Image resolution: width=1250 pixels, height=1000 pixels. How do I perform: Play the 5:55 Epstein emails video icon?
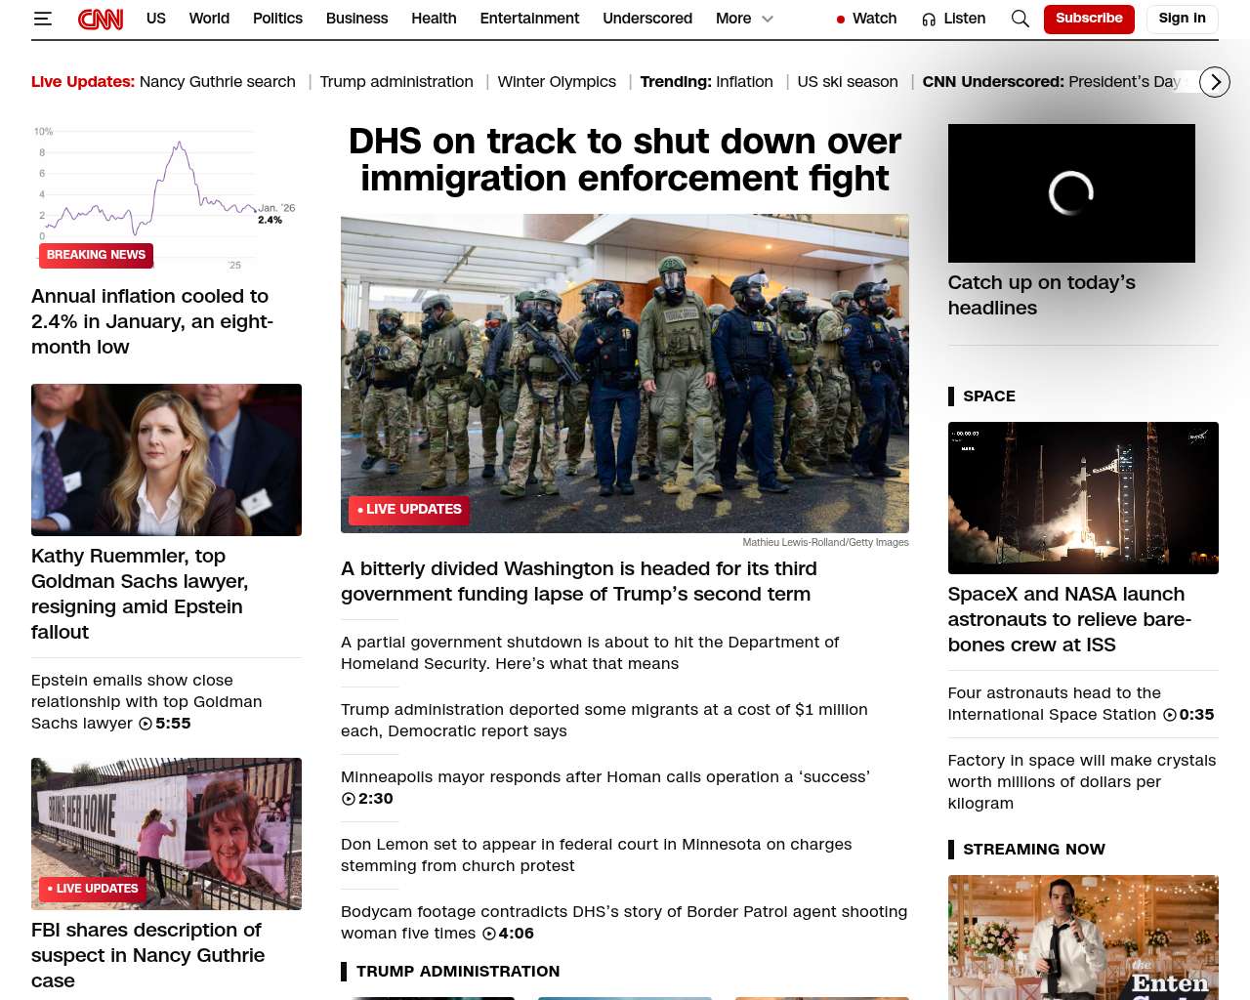click(146, 724)
